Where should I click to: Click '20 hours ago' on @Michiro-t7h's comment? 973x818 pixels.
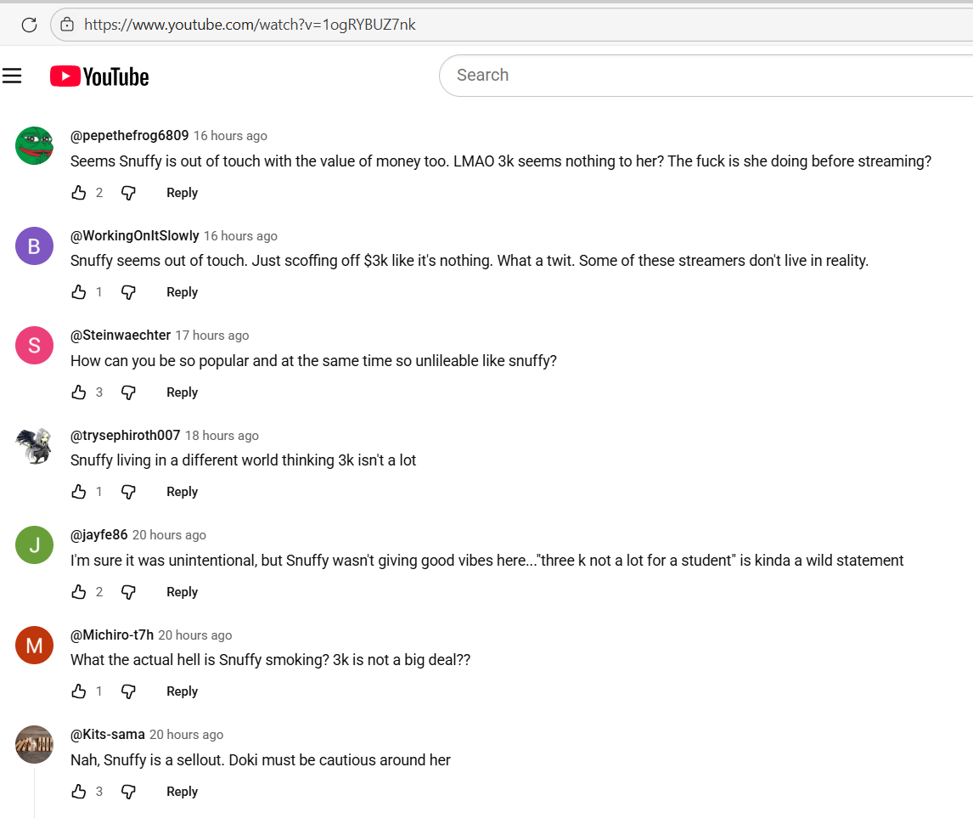pyautogui.click(x=194, y=635)
